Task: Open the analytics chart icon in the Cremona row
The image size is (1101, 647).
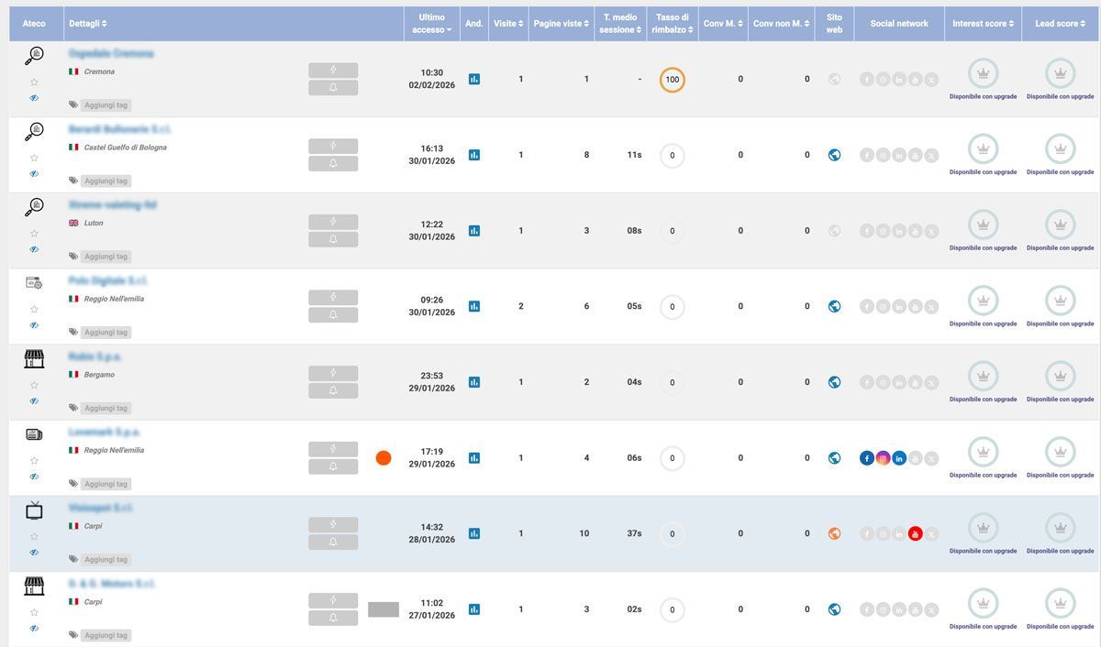Action: coord(474,80)
